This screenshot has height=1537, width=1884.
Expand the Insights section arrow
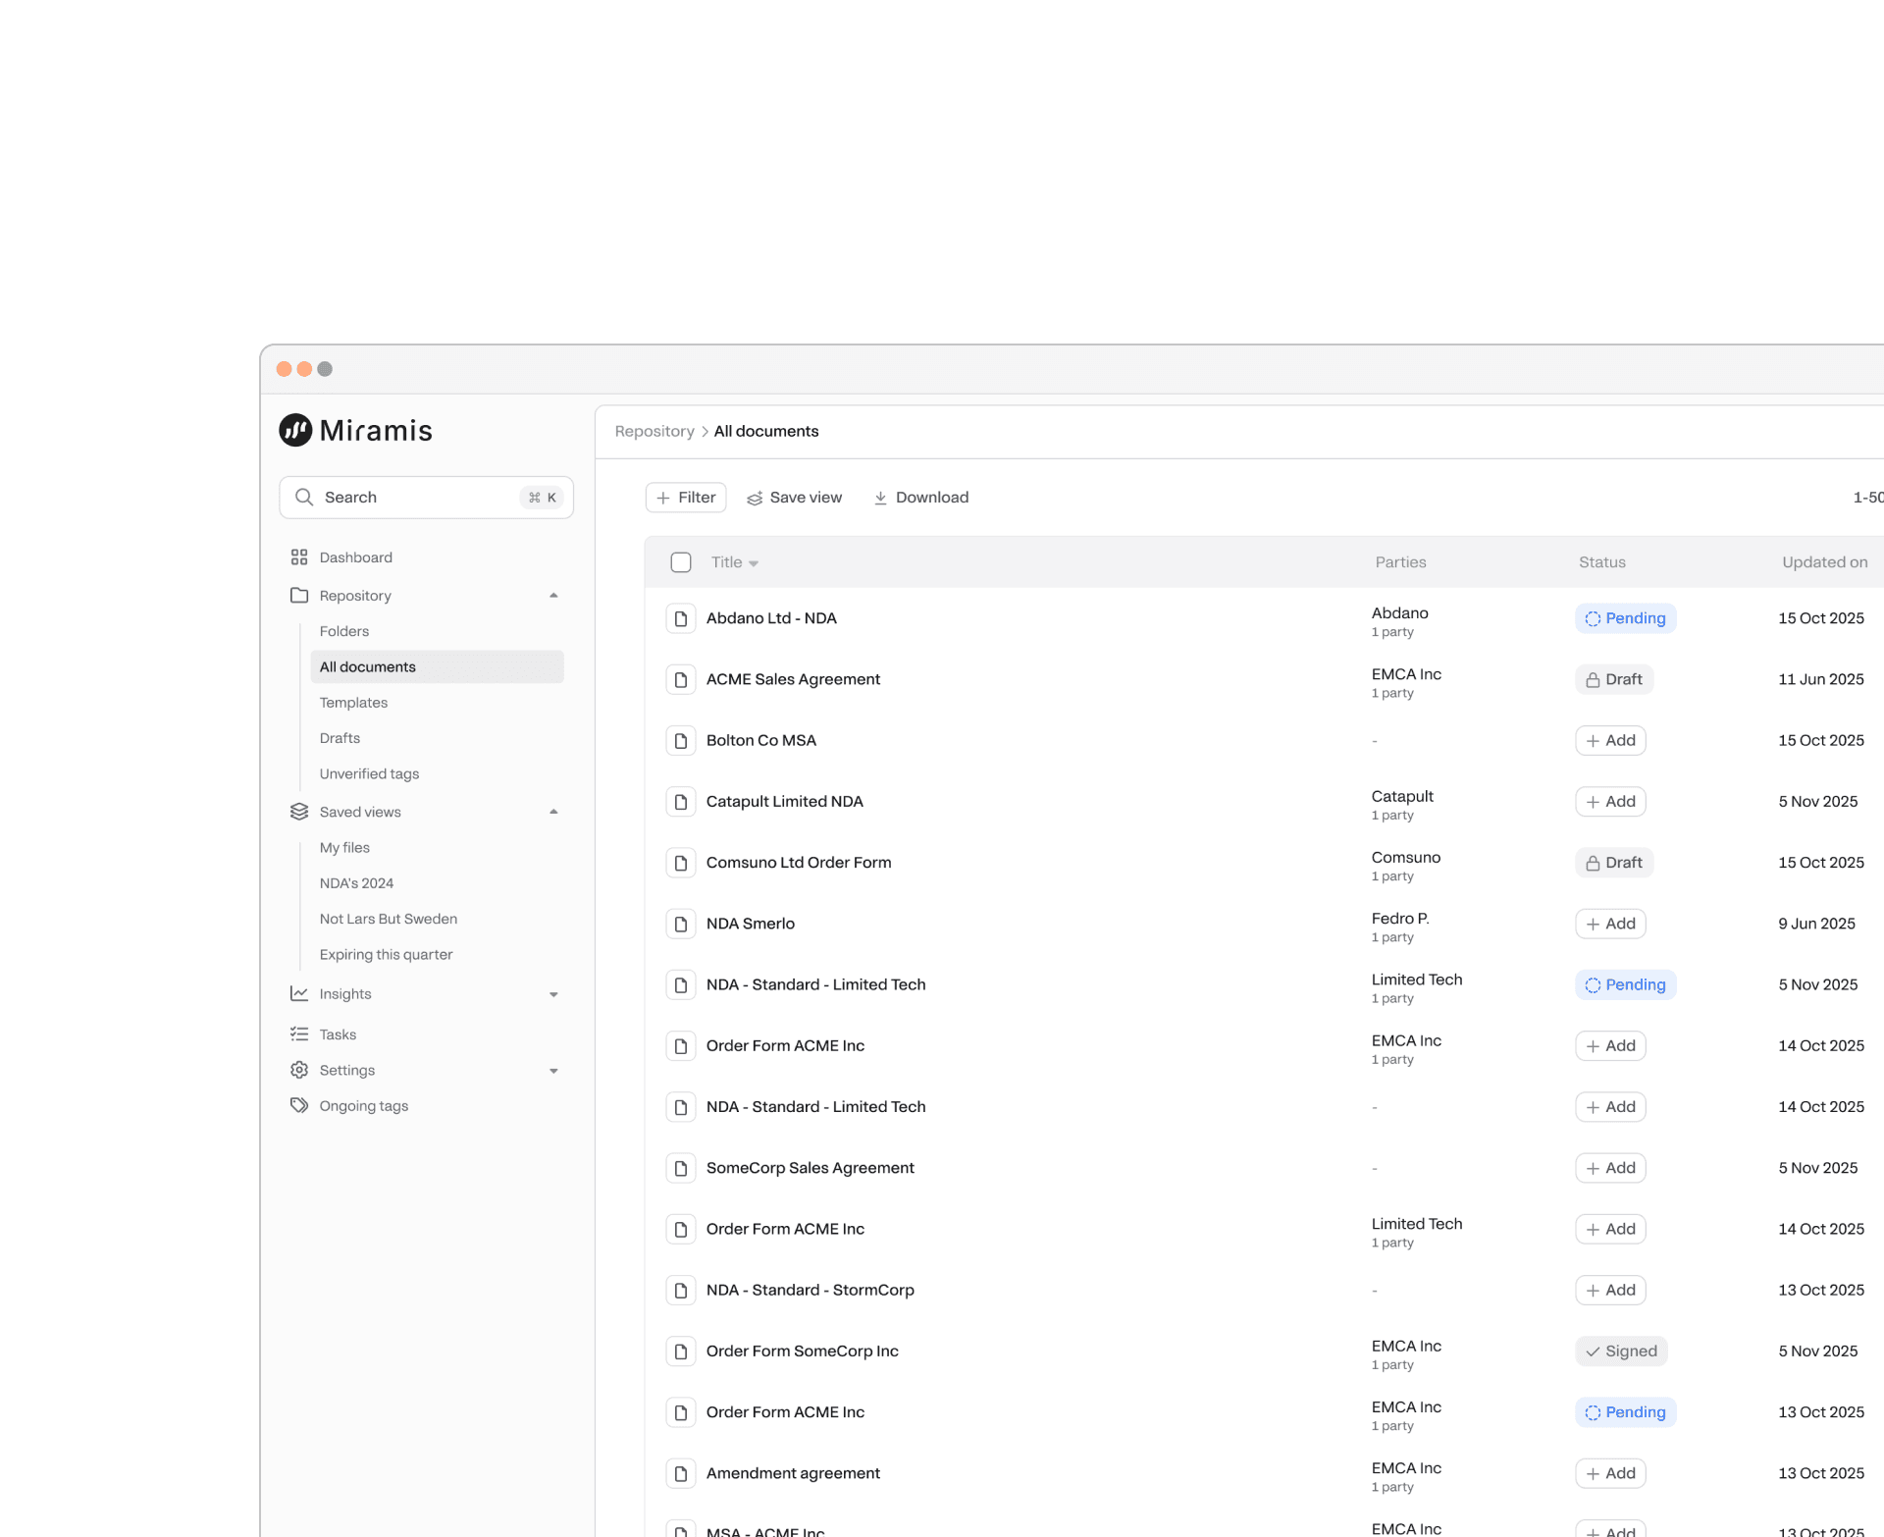click(x=553, y=994)
